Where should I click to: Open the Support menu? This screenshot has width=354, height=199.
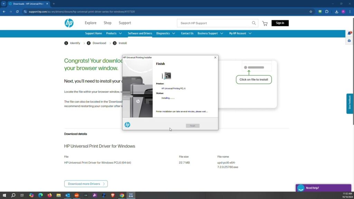[125, 23]
